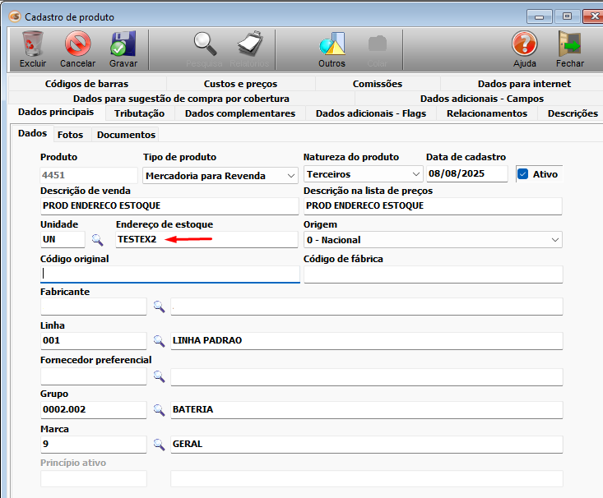
Task: Open Marca lookup magnifier icon
Action: (160, 444)
